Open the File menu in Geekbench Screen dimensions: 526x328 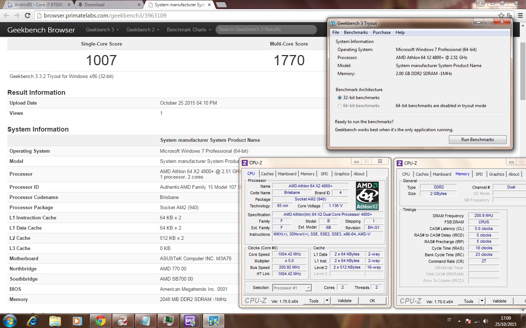[336, 32]
